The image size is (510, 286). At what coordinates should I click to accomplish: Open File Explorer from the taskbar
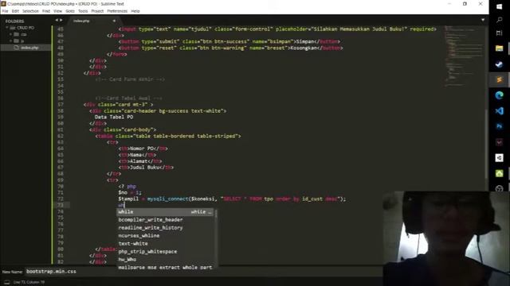coord(500,48)
